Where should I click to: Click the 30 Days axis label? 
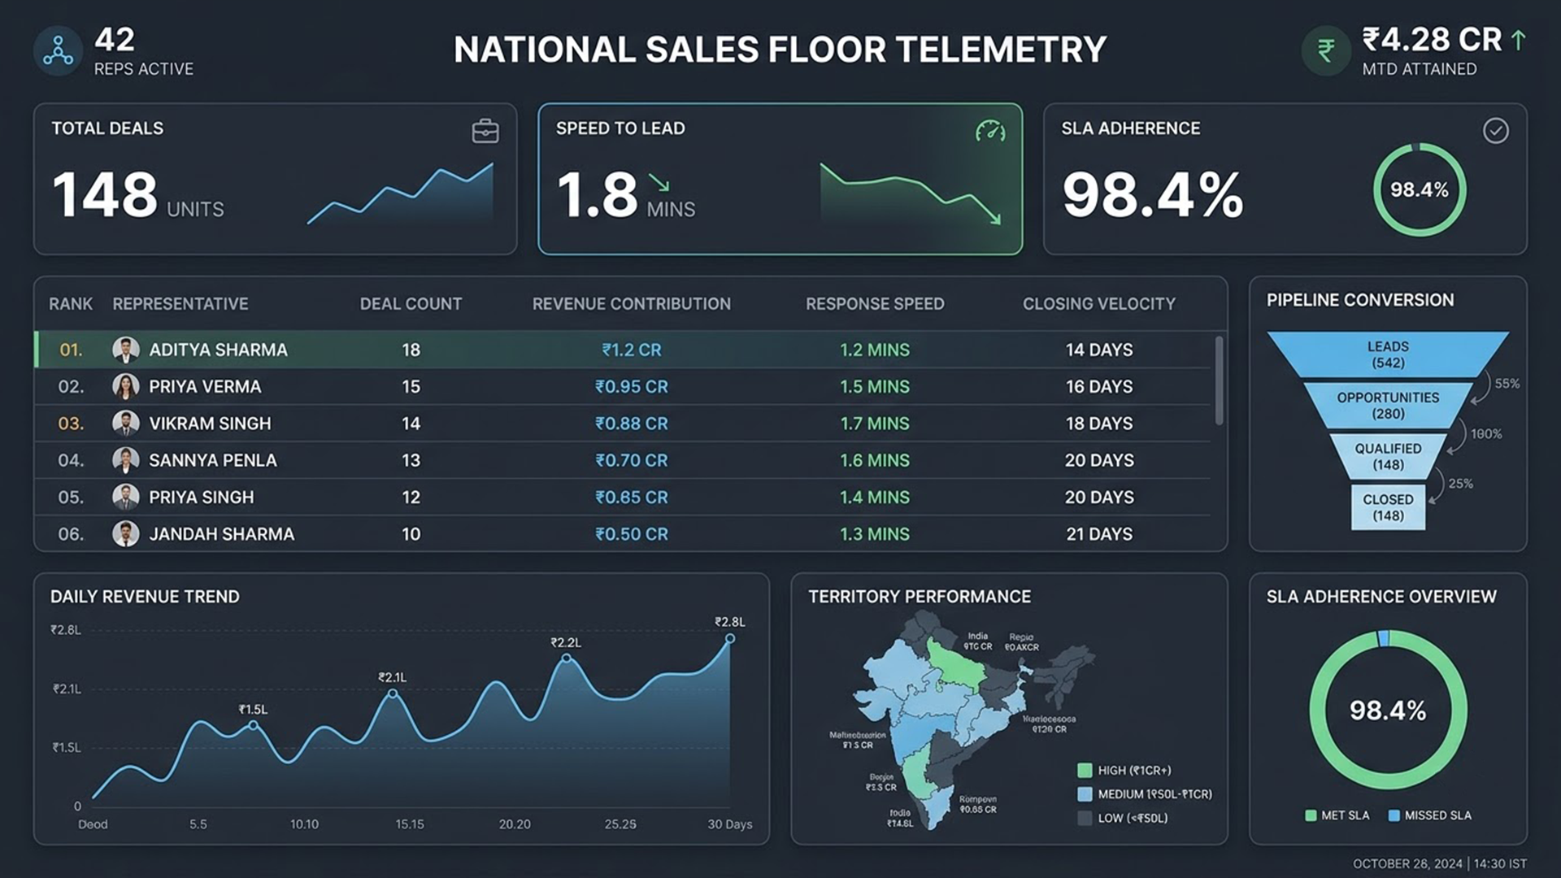729,824
